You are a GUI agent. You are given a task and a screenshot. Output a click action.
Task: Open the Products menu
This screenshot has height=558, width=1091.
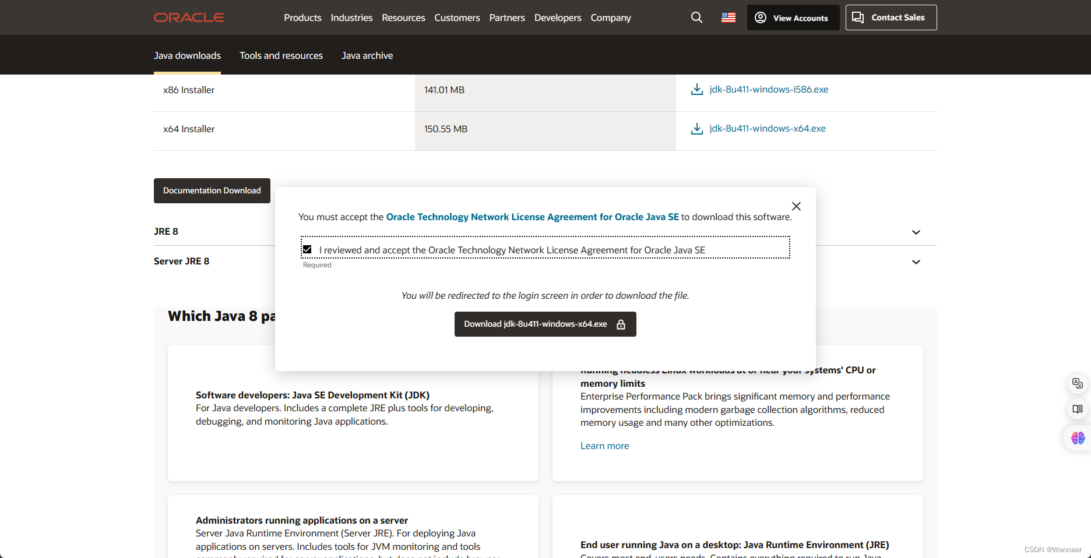[x=302, y=17]
